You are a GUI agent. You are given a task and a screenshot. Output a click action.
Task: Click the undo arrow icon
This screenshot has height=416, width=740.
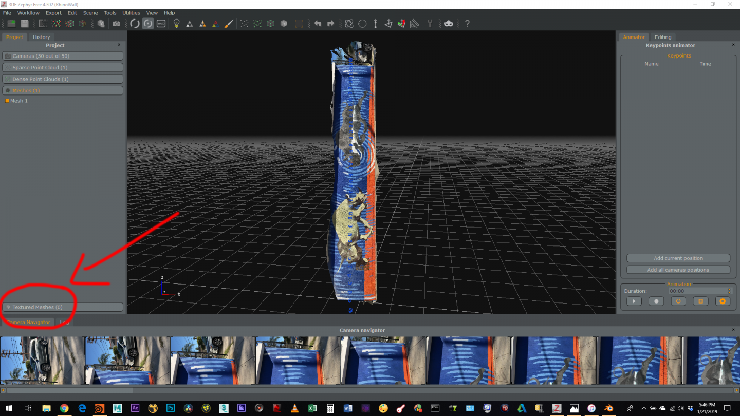pyautogui.click(x=318, y=24)
